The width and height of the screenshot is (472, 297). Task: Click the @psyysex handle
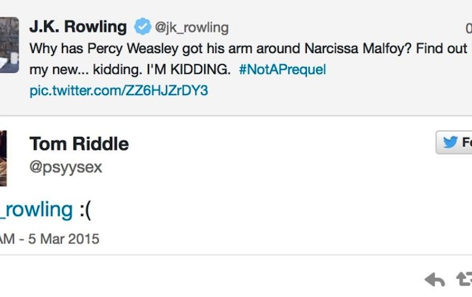pyautogui.click(x=66, y=167)
